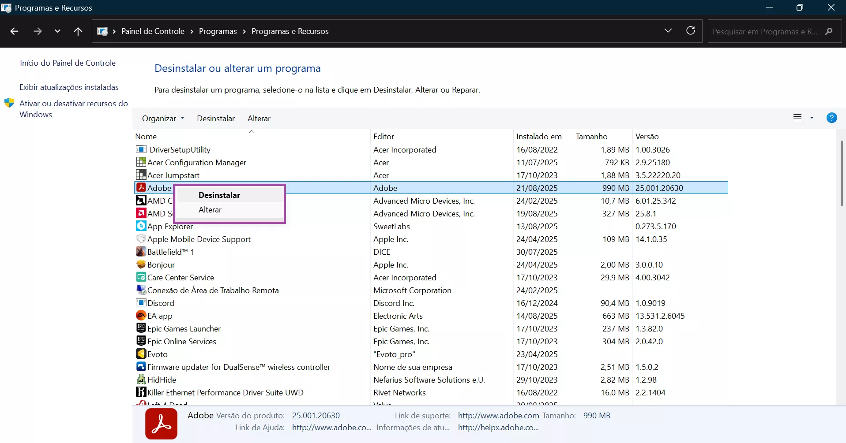The height and width of the screenshot is (443, 846).
Task: Click the Discord program icon
Action: [141, 303]
